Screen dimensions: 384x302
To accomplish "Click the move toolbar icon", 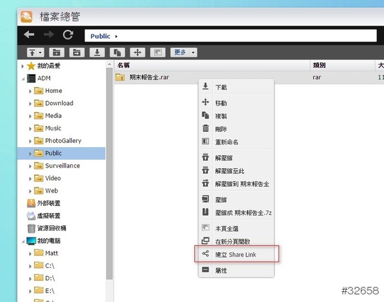I will (138, 52).
